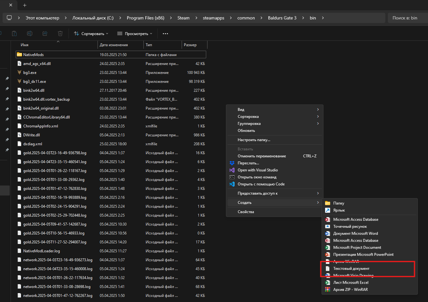Click the Excel icon in Создать submenu

coord(328,283)
